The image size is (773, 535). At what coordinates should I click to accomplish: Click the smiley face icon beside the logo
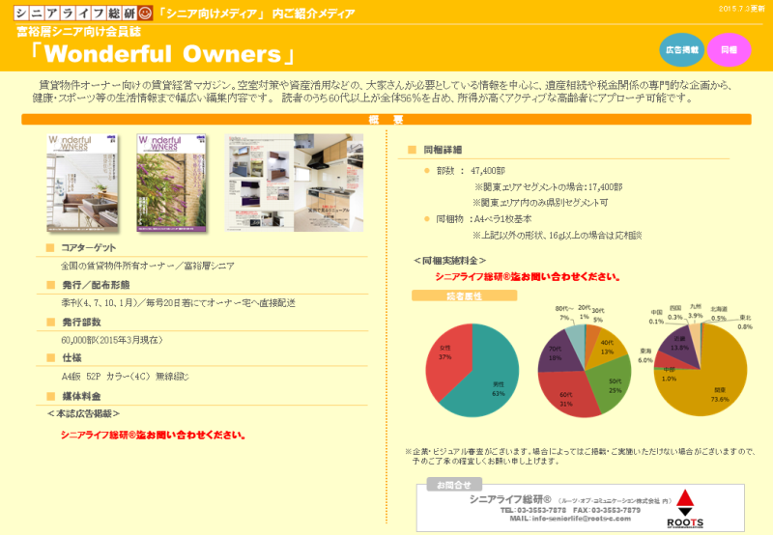(x=145, y=13)
